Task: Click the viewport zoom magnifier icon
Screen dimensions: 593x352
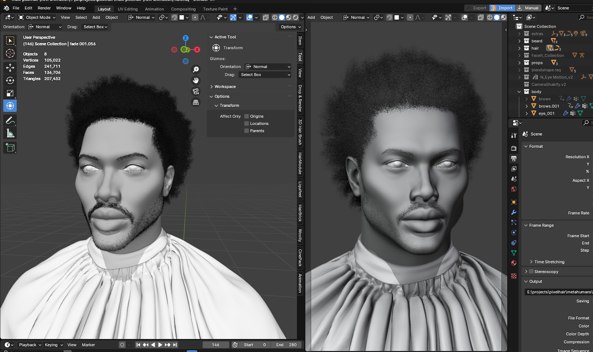Action: [x=196, y=70]
